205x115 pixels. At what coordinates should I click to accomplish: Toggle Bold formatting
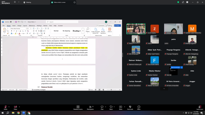click(12, 31)
